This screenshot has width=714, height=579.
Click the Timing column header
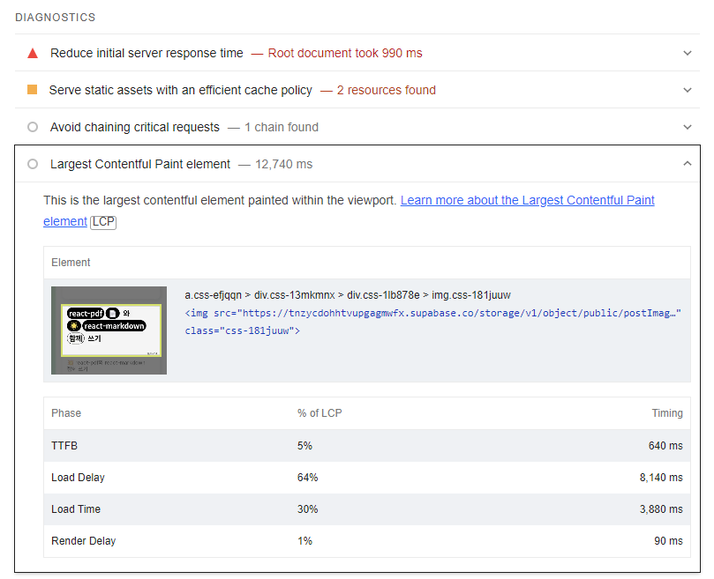click(667, 413)
